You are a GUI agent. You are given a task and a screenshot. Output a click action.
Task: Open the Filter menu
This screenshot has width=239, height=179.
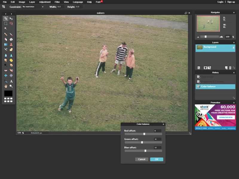click(x=57, y=2)
